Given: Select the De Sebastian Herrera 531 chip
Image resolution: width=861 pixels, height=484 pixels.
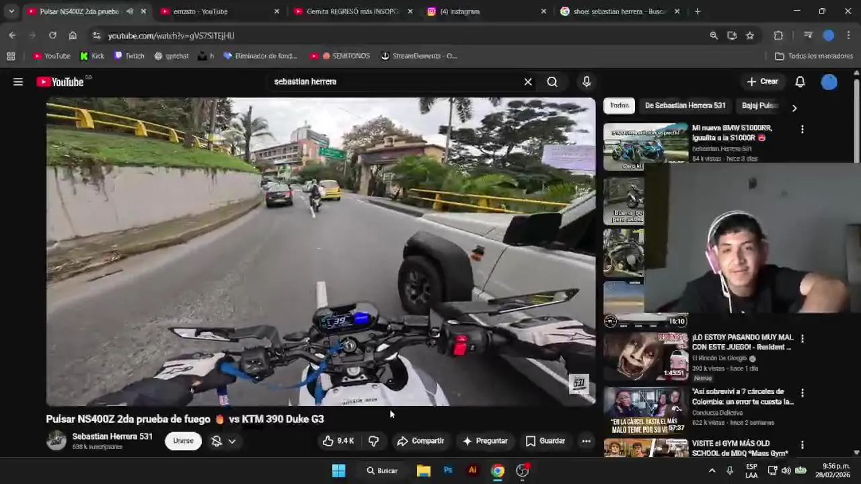Looking at the screenshot, I should (685, 106).
